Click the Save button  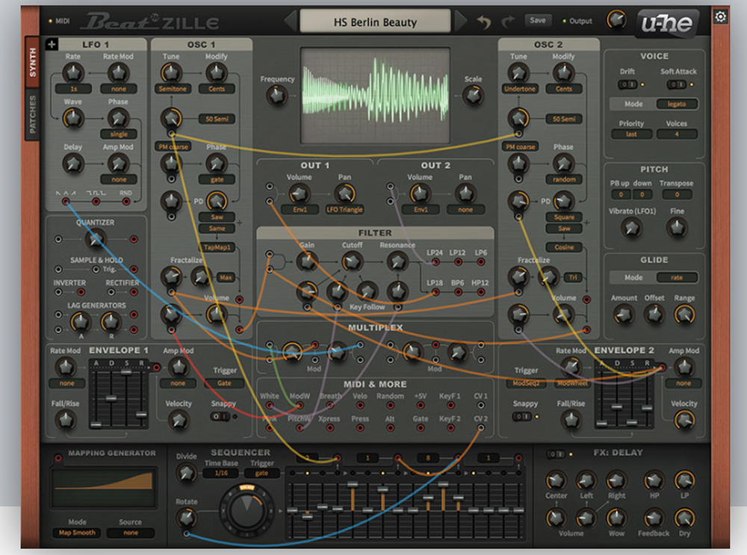pyautogui.click(x=537, y=20)
